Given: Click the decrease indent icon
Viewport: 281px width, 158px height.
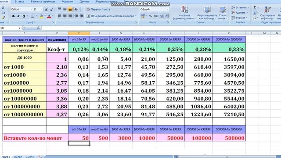Looking at the screenshot, I should 76,16.
